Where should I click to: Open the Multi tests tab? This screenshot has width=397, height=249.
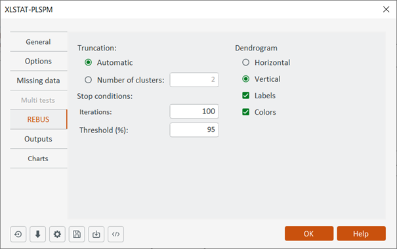tap(39, 100)
